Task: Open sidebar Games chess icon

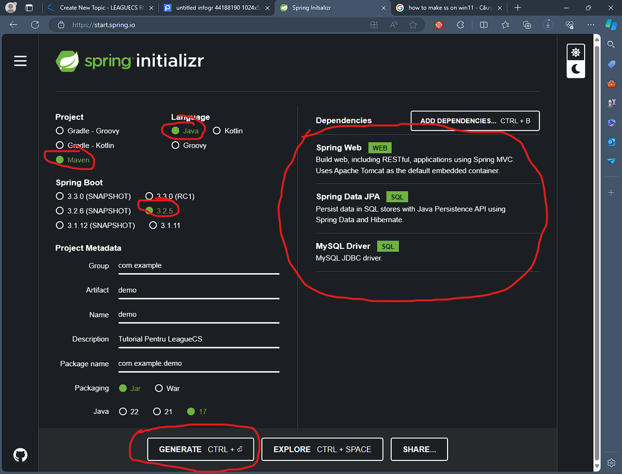Action: (x=611, y=103)
